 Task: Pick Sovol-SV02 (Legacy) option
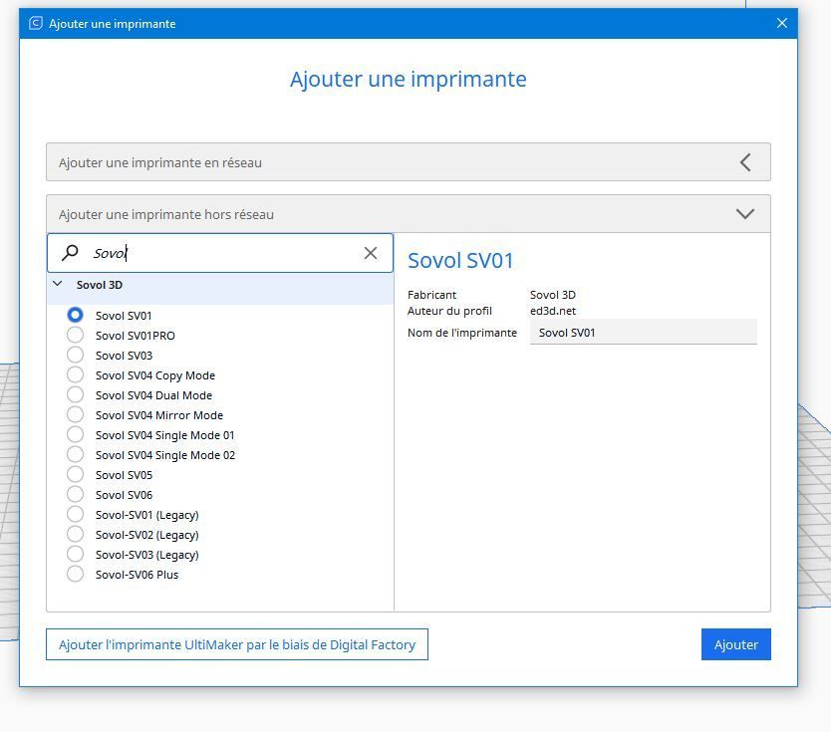(x=76, y=535)
